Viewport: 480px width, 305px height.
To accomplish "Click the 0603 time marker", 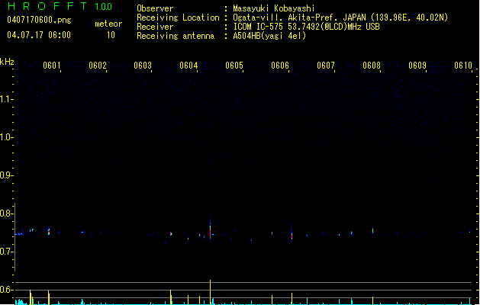I will pyautogui.click(x=143, y=65).
